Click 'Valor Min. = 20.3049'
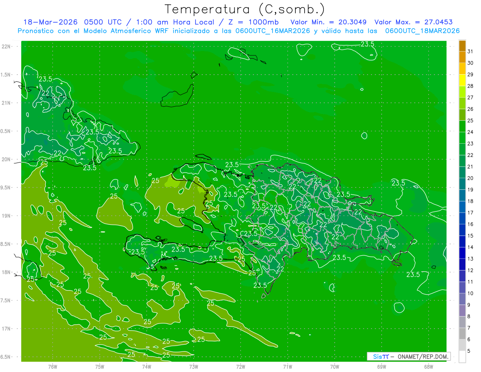The height and width of the screenshot is (372, 481). pyautogui.click(x=328, y=22)
